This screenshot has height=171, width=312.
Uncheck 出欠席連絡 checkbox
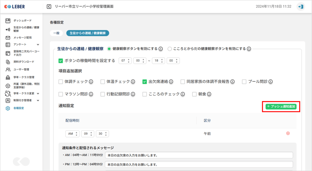[145, 82]
